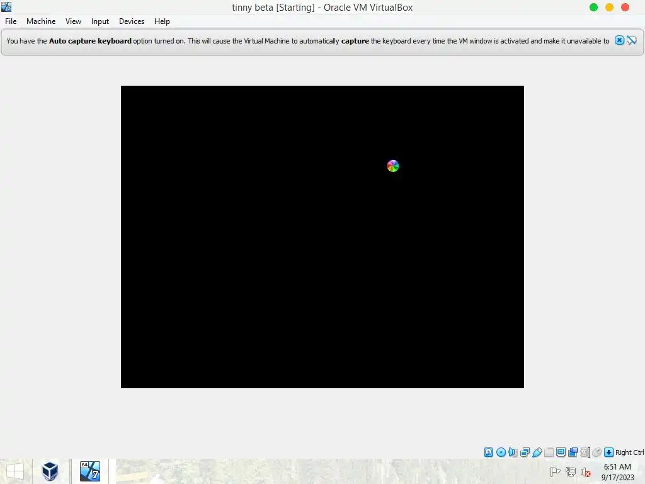This screenshot has height=484, width=645.
Task: Click the Right Ctrl host key label
Action: (x=629, y=452)
